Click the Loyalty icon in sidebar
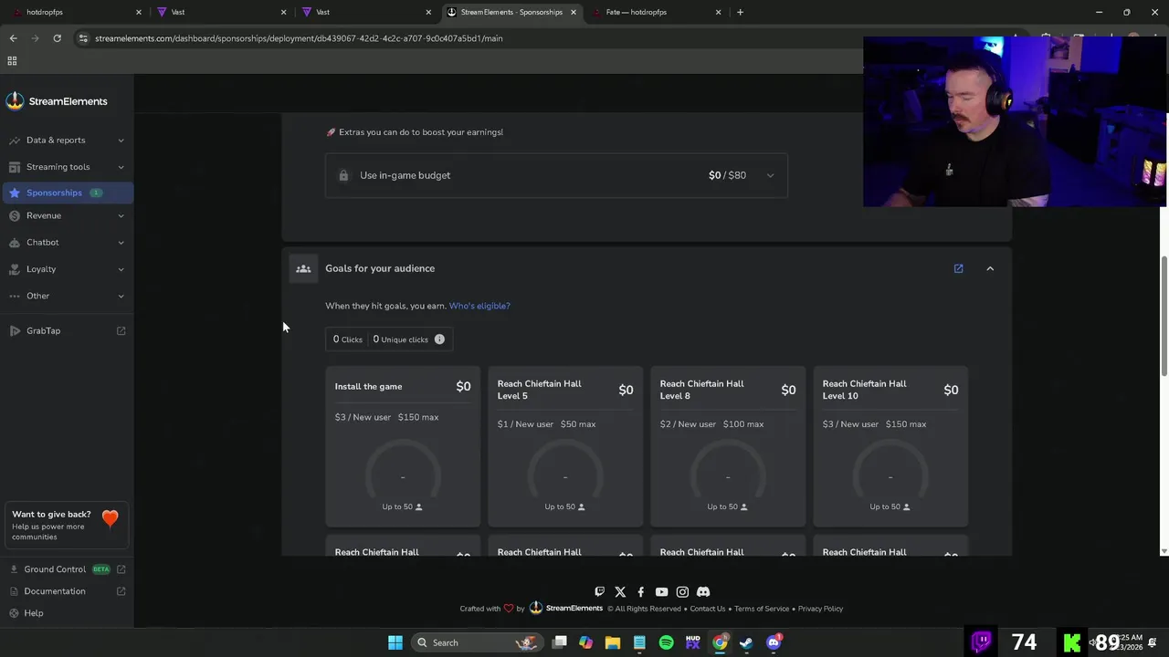Screen dimensions: 1169x657 coord(15,269)
